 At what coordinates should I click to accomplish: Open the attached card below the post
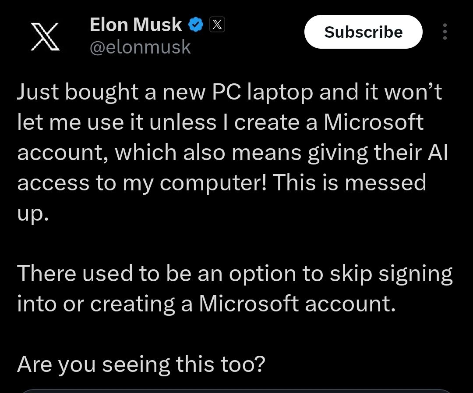tap(236, 391)
